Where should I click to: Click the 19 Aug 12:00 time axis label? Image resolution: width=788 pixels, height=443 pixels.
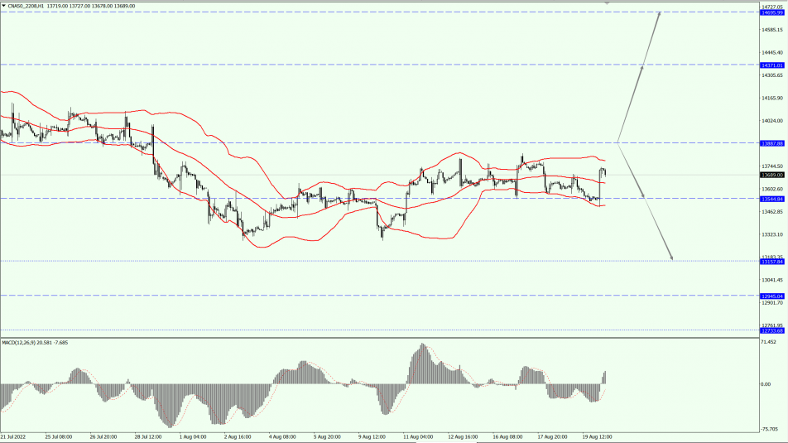click(x=597, y=437)
